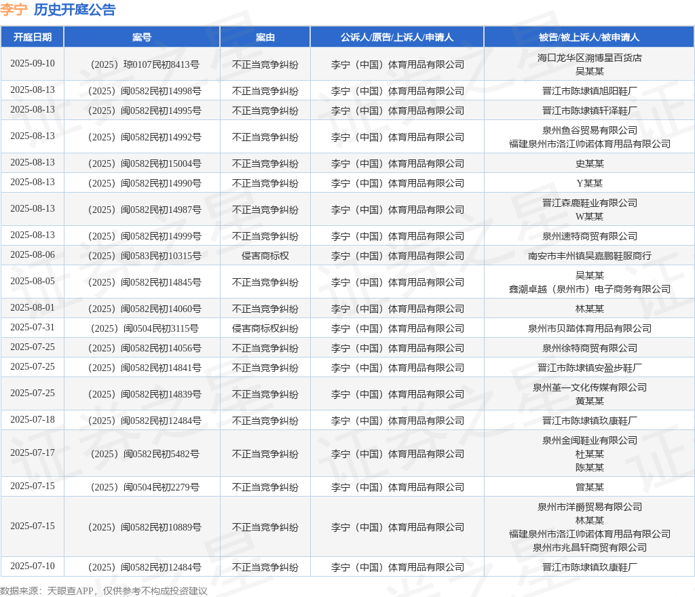The height and width of the screenshot is (597, 695).
Task: Select case number (2025)闽0582民初15004号
Action: (145, 164)
